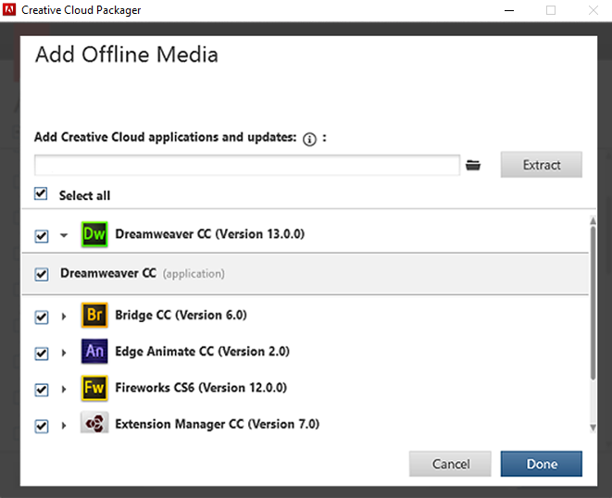
Task: Toggle the Dreamweaver CC application sub-item checkbox
Action: [41, 274]
